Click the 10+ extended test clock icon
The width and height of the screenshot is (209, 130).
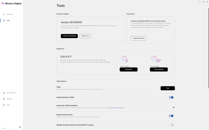click(x=155, y=60)
